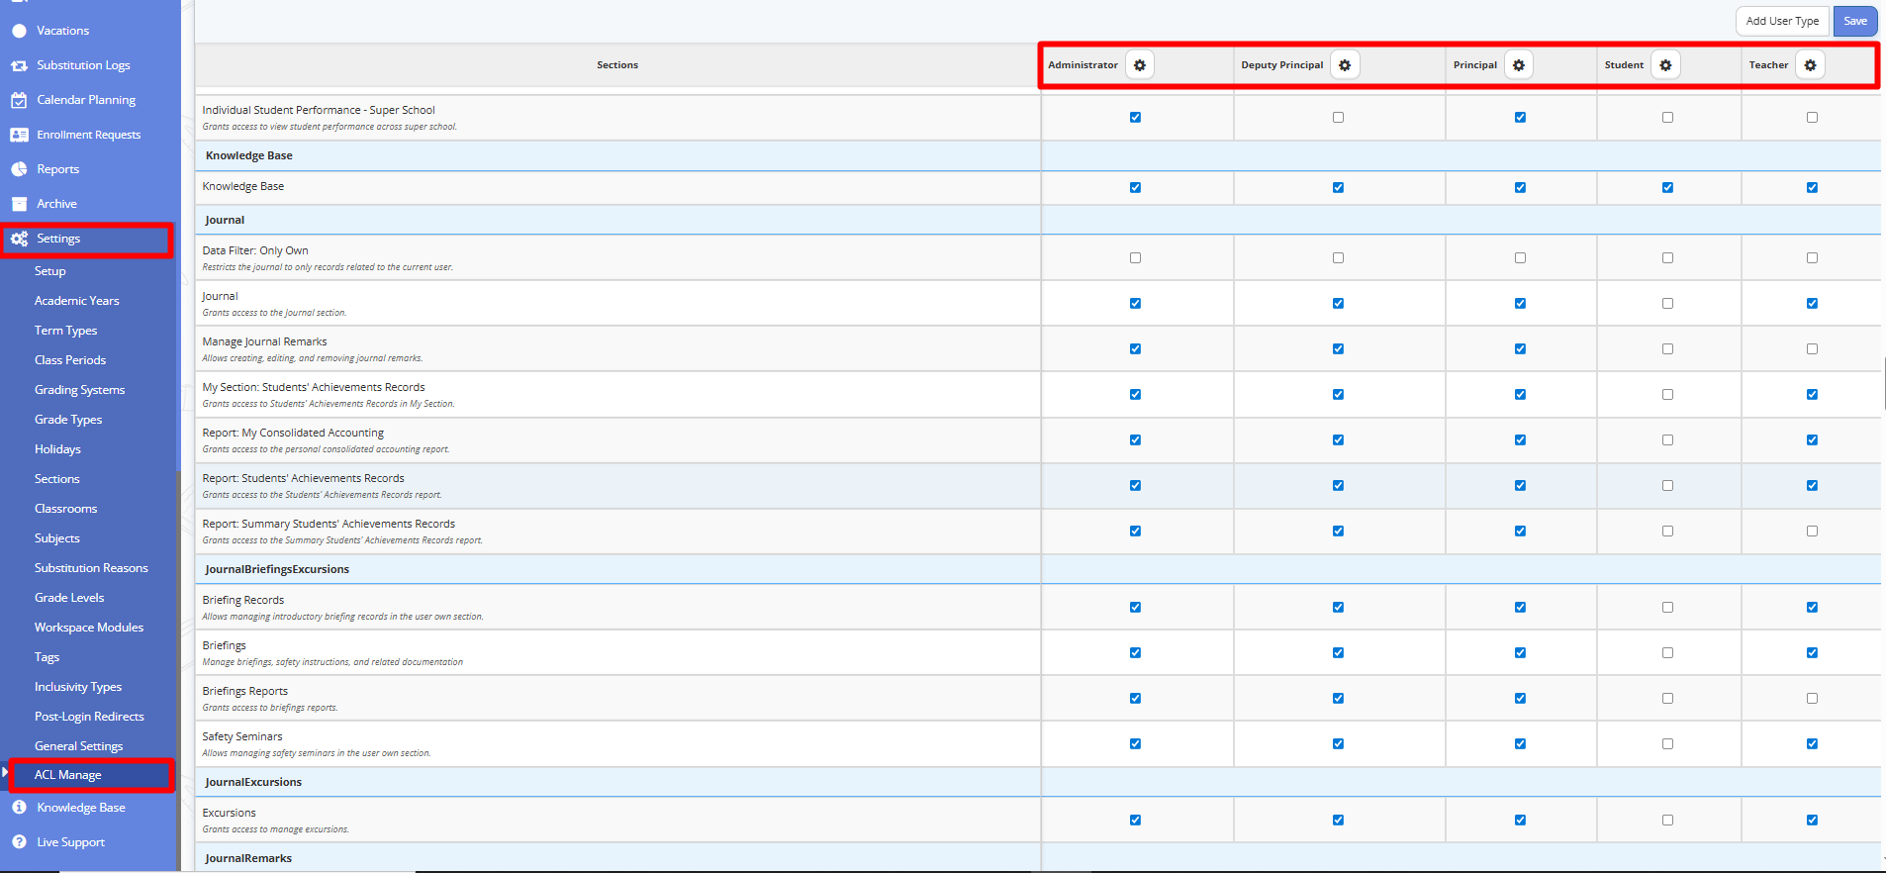Click the gear icon next to Administrator
1886x873 pixels.
tap(1140, 65)
